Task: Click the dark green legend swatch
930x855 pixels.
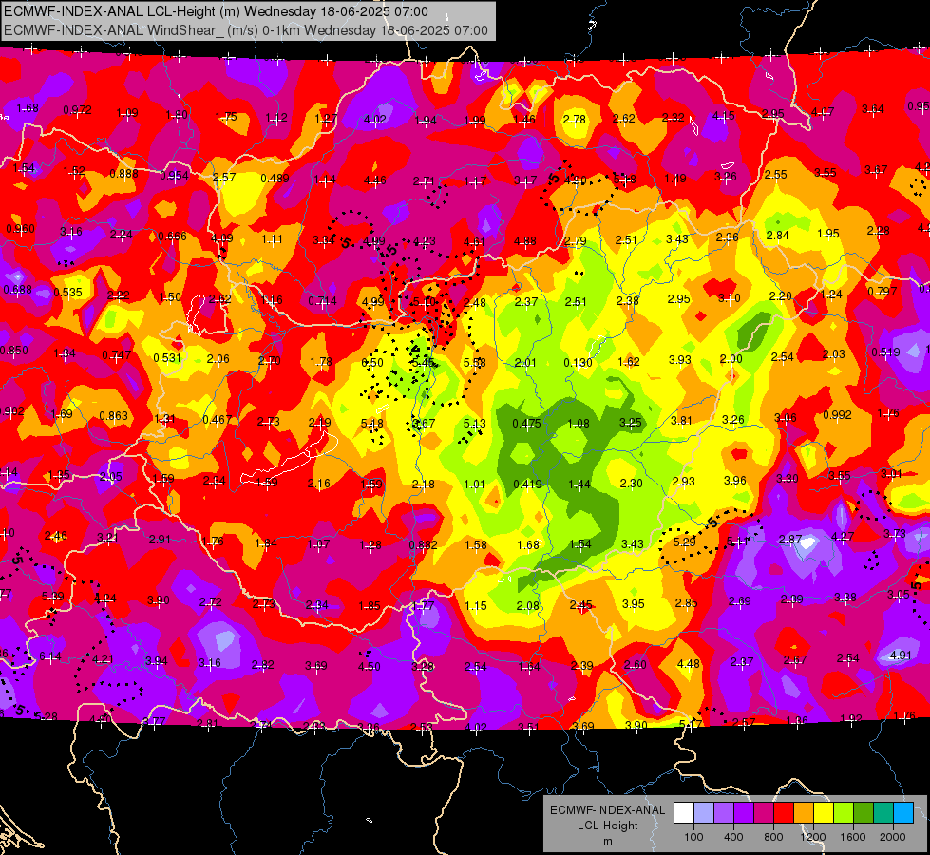Action: coord(864,813)
